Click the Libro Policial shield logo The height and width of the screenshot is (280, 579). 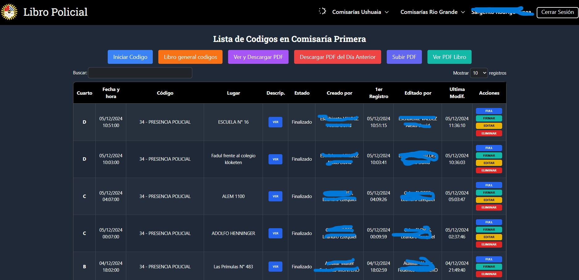click(9, 12)
